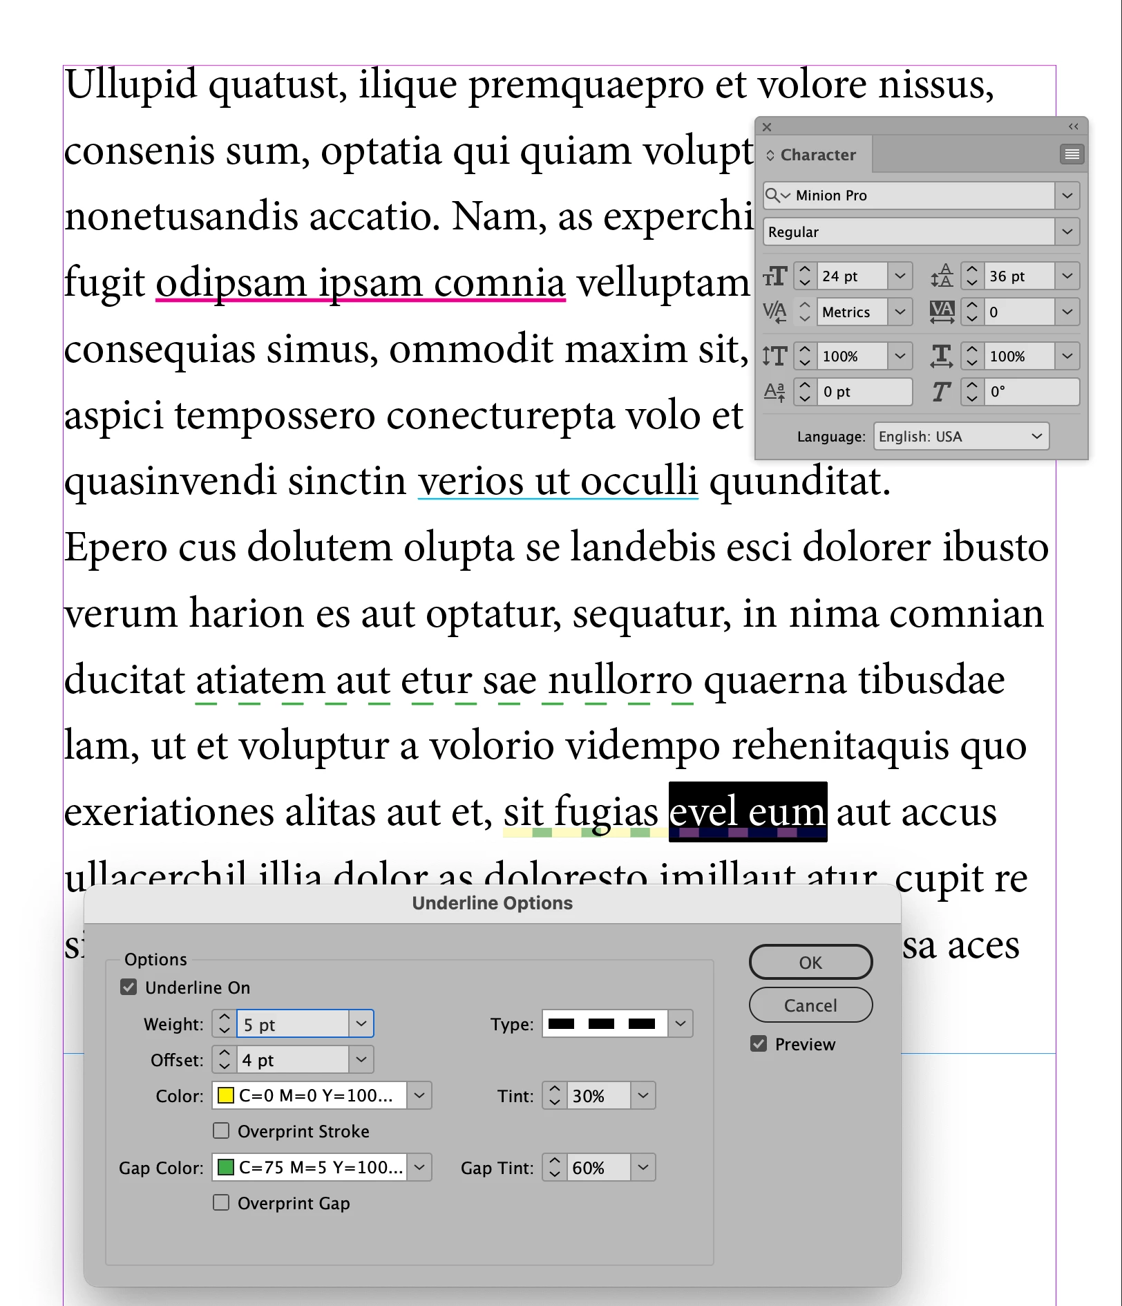1122x1306 pixels.
Task: Open the tracking value dropdown
Action: (x=1067, y=312)
